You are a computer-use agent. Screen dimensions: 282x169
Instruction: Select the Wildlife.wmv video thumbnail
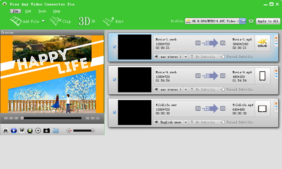134,112
